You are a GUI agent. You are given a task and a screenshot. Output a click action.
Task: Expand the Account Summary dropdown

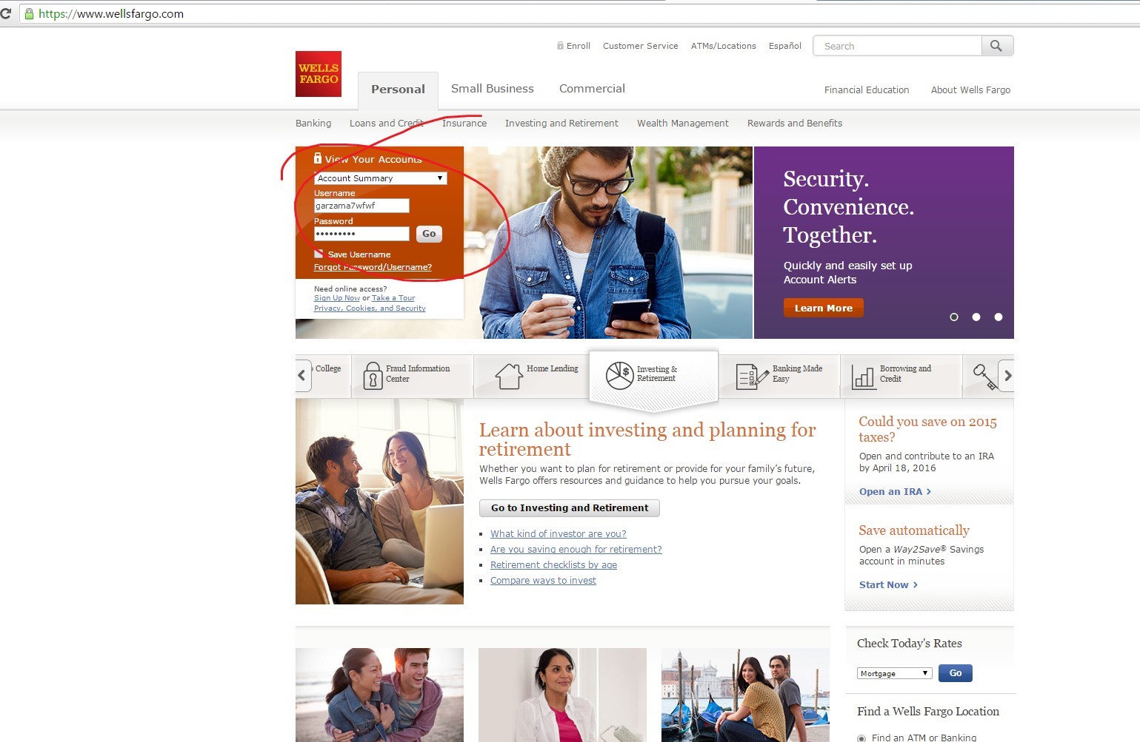pos(381,178)
